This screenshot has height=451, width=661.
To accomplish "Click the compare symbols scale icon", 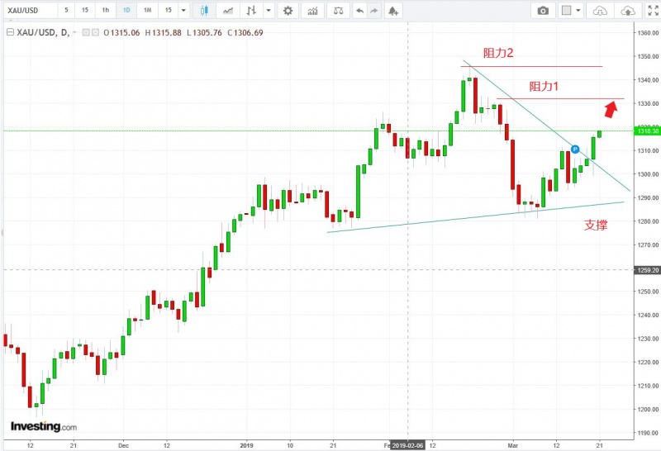I will pyautogui.click(x=336, y=11).
